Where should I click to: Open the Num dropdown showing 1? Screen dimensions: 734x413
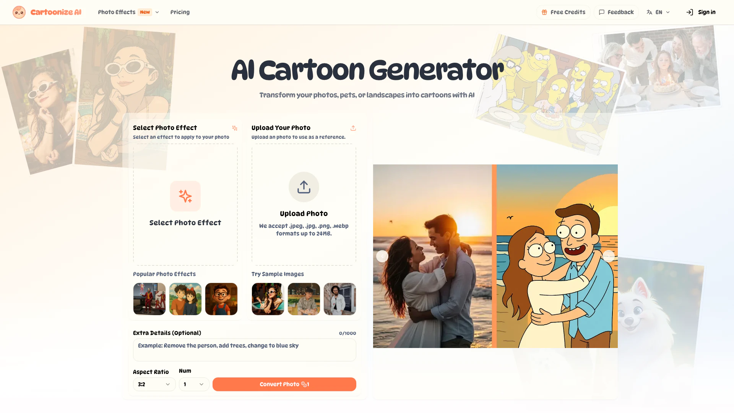pyautogui.click(x=194, y=384)
